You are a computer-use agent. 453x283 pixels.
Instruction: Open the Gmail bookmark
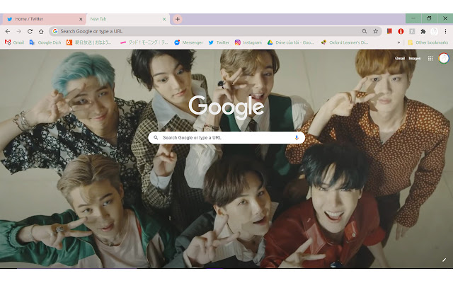click(14, 42)
